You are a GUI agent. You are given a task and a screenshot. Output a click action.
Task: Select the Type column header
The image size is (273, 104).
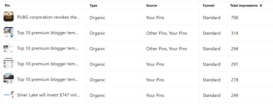[x=94, y=6]
